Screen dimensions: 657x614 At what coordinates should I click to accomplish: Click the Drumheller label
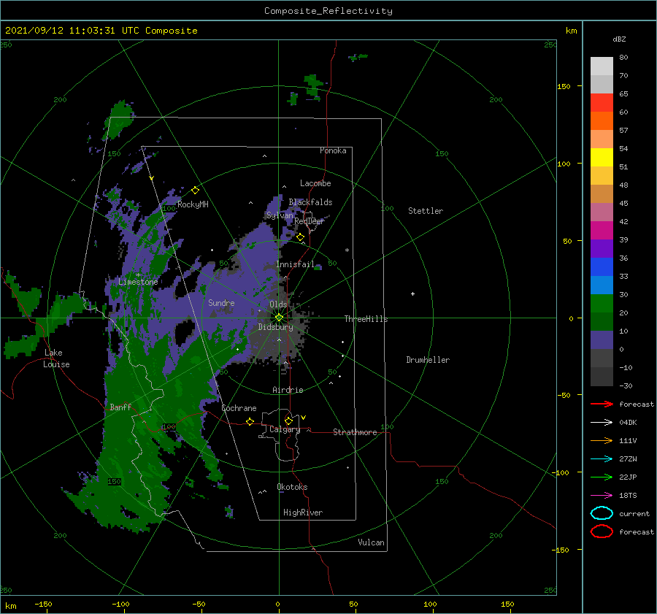(x=428, y=360)
